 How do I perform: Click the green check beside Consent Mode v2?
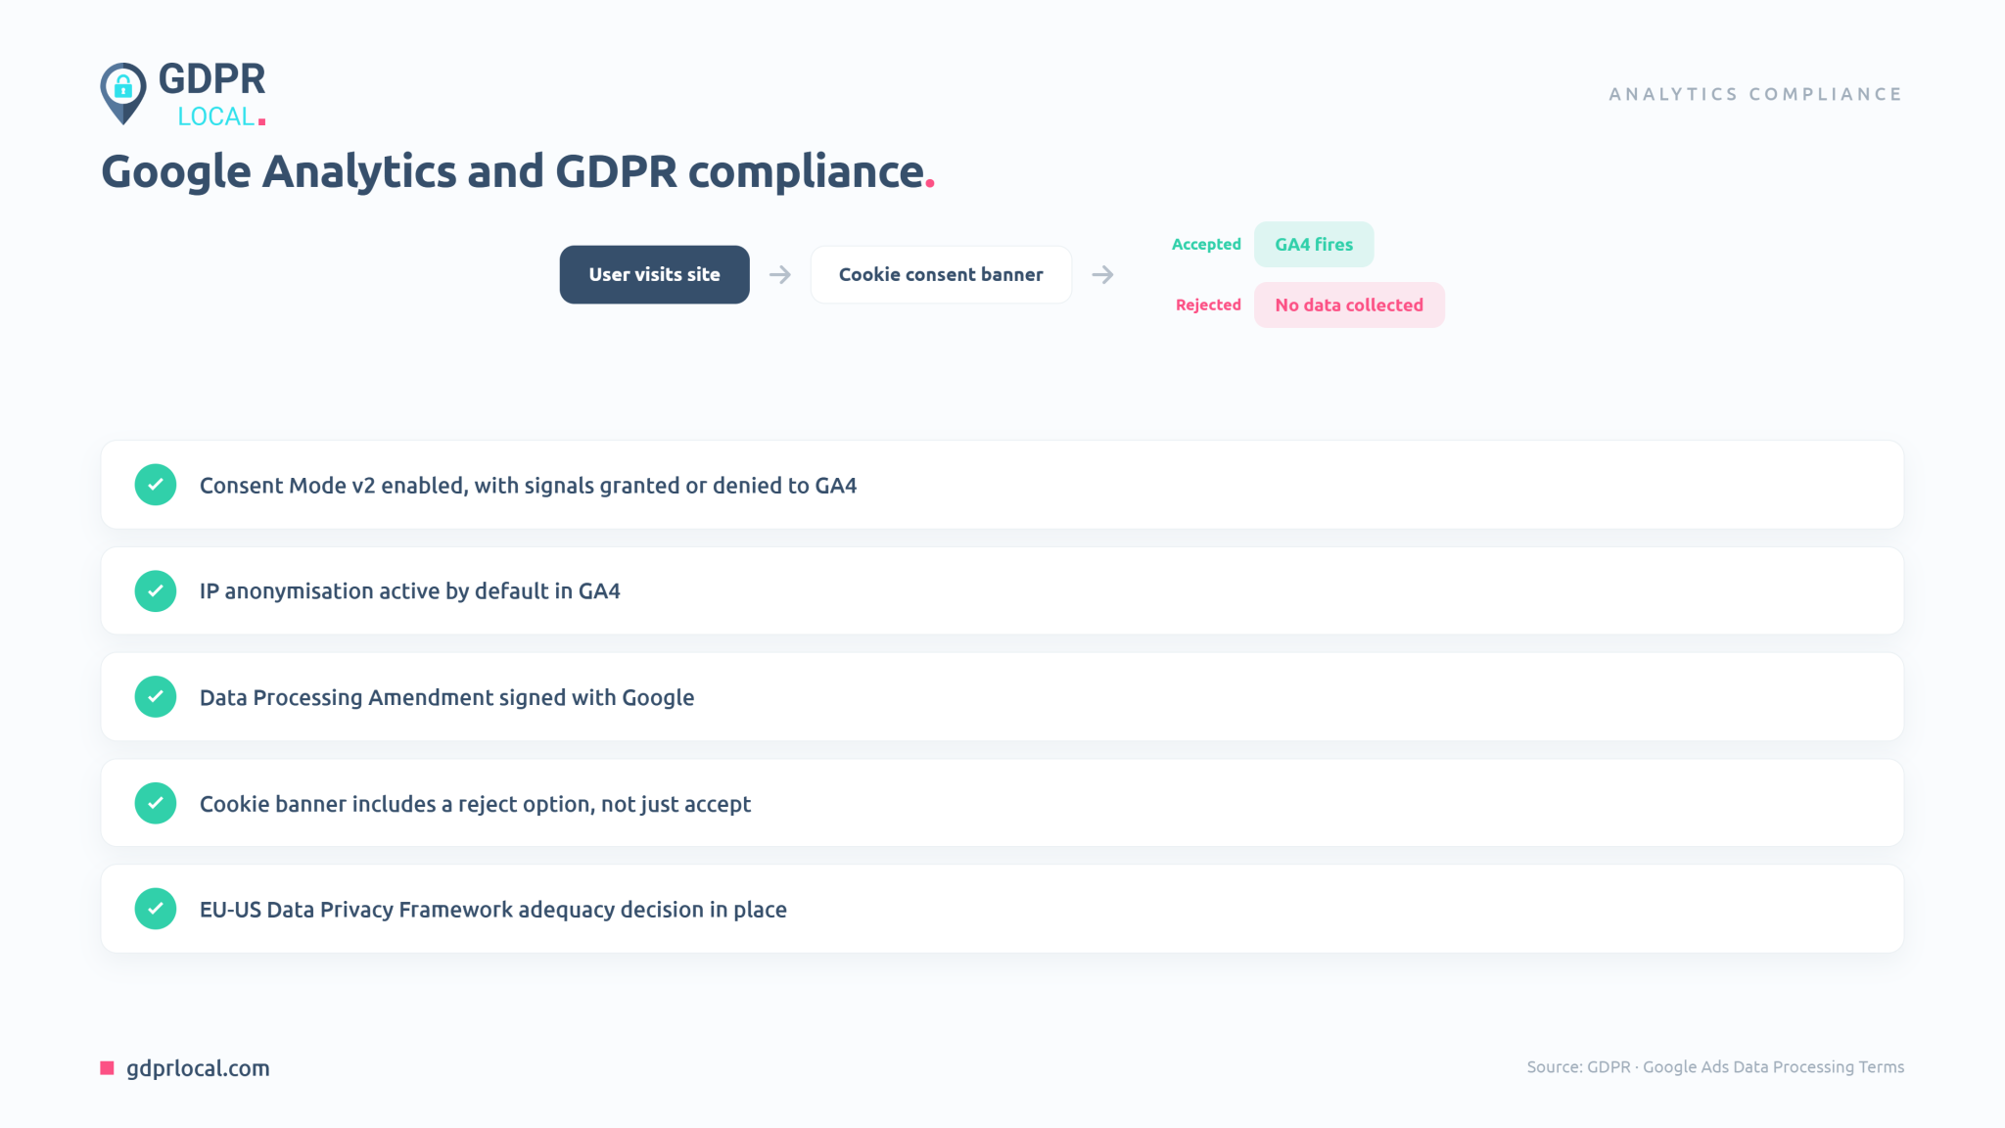156,485
